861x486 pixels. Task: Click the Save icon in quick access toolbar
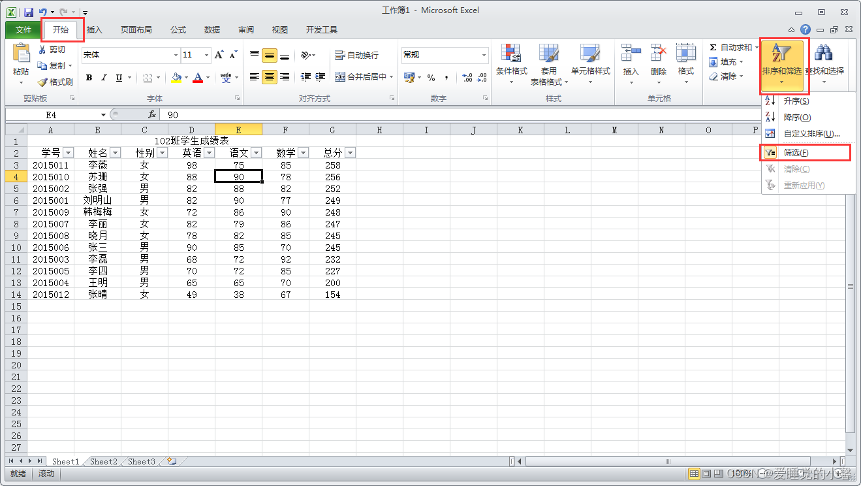[x=29, y=12]
